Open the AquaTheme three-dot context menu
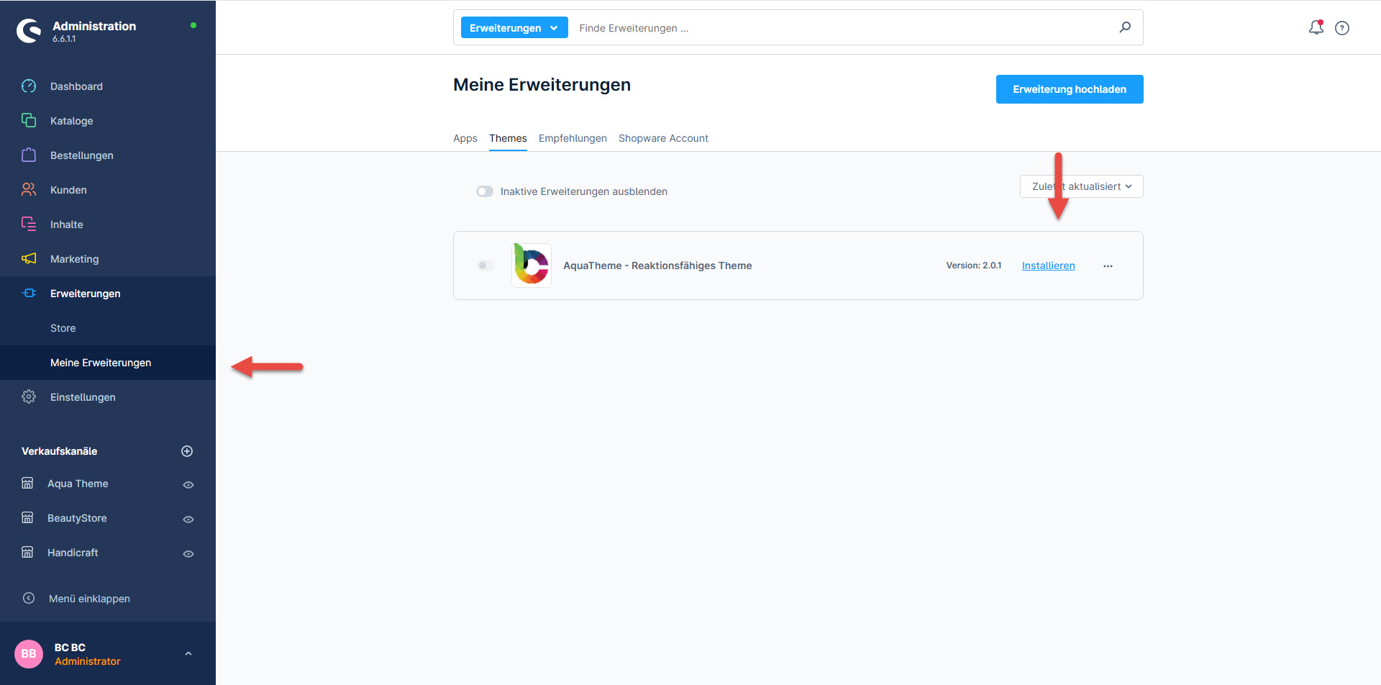1381x685 pixels. tap(1108, 266)
